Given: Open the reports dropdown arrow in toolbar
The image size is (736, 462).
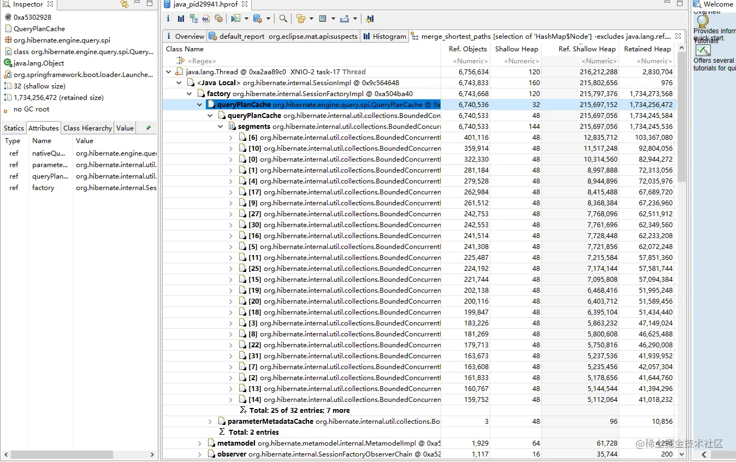Looking at the screenshot, I should click(246, 19).
